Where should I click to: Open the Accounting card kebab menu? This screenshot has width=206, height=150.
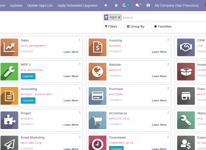click(80, 88)
